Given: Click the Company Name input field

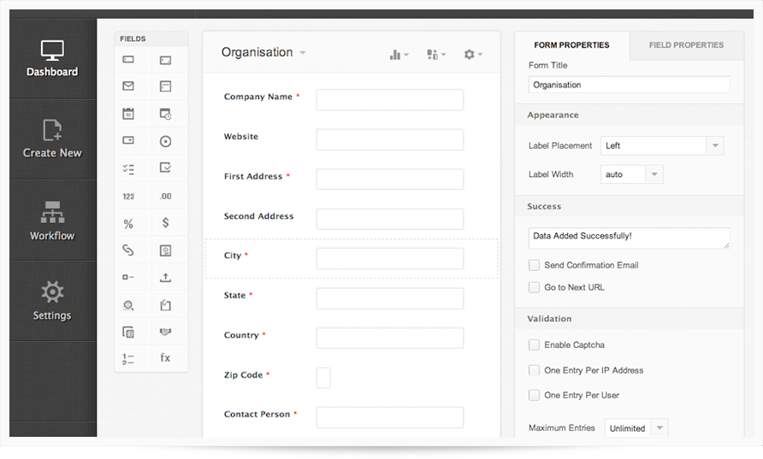Looking at the screenshot, I should pos(390,100).
